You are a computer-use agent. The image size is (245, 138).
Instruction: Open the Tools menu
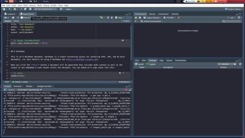coord(60,5)
